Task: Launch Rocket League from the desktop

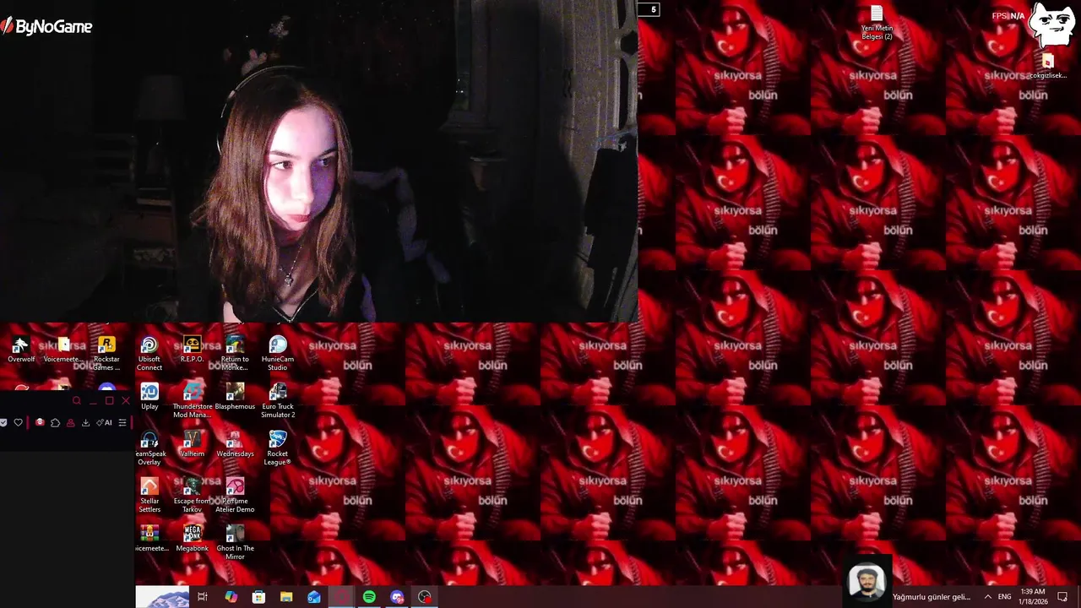Action: click(x=278, y=448)
